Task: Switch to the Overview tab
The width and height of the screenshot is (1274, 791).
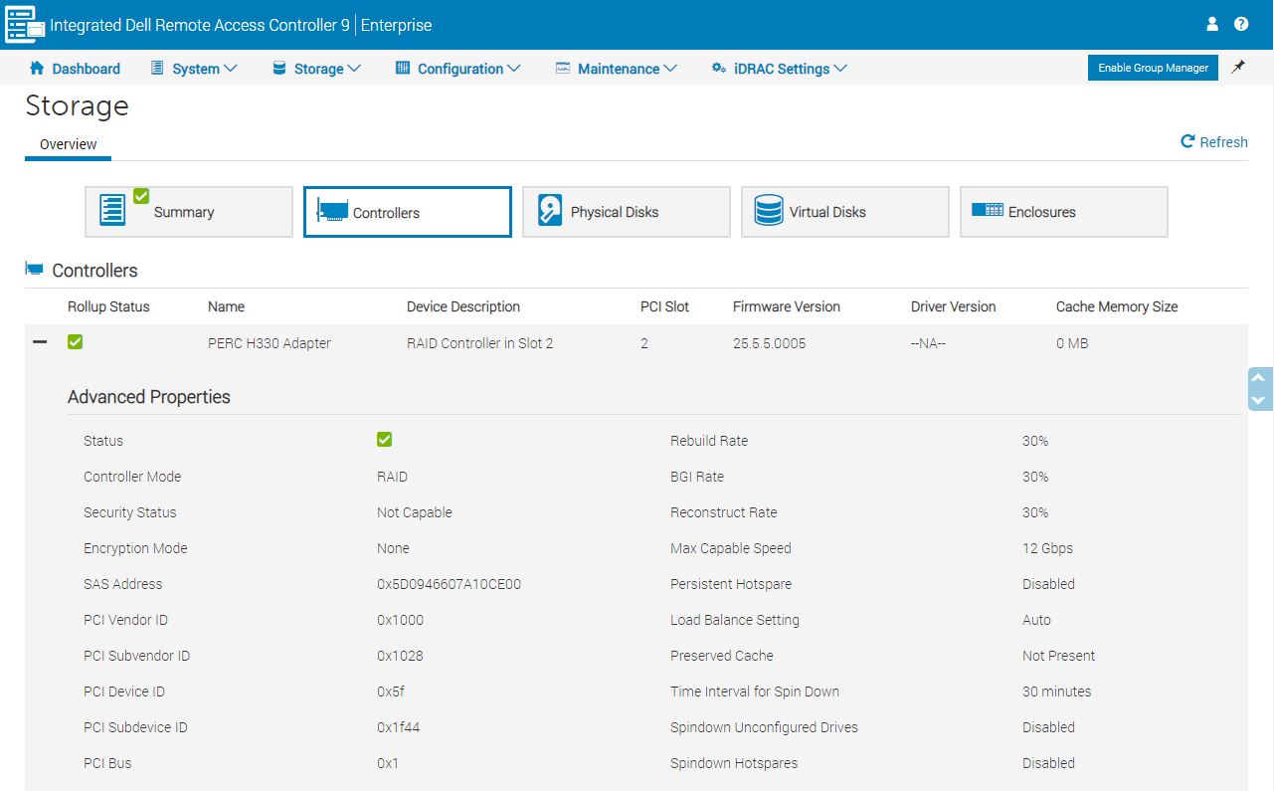Action: click(x=68, y=144)
